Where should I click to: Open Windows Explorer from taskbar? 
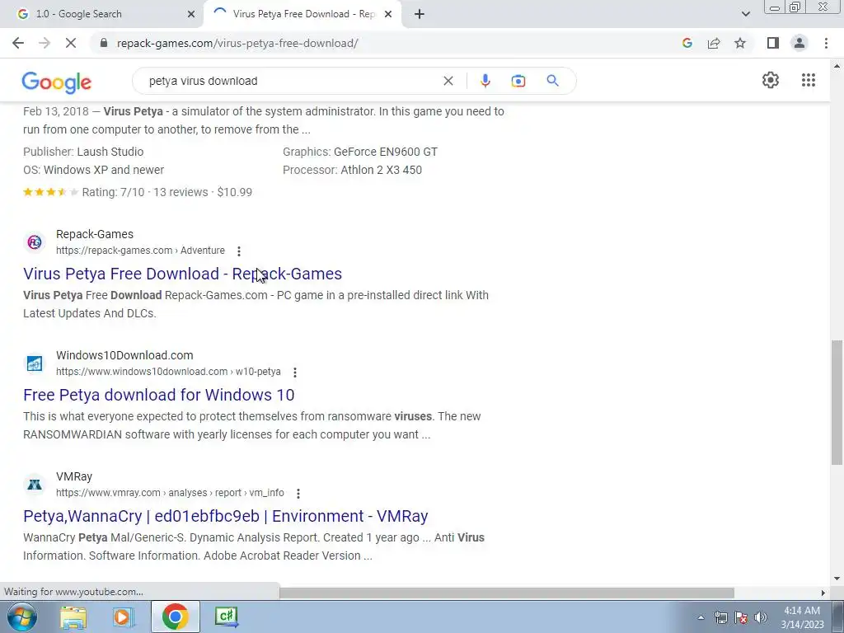[x=73, y=617]
